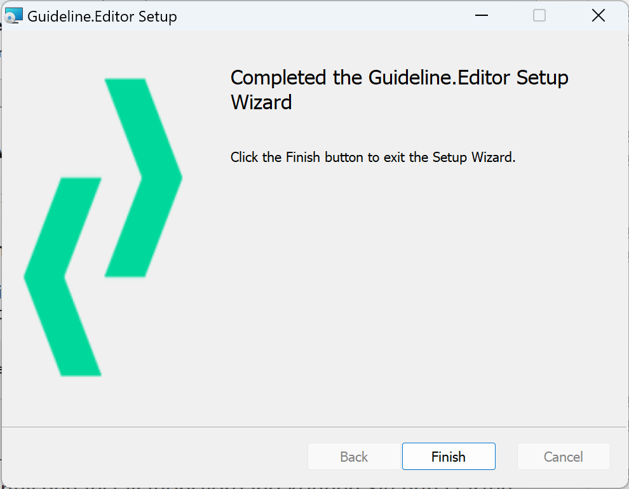Click the grayed-out Cancel button
The height and width of the screenshot is (489, 629).
point(563,456)
